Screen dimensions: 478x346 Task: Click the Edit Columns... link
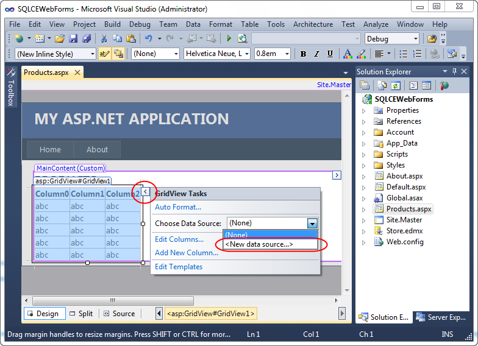click(x=179, y=239)
